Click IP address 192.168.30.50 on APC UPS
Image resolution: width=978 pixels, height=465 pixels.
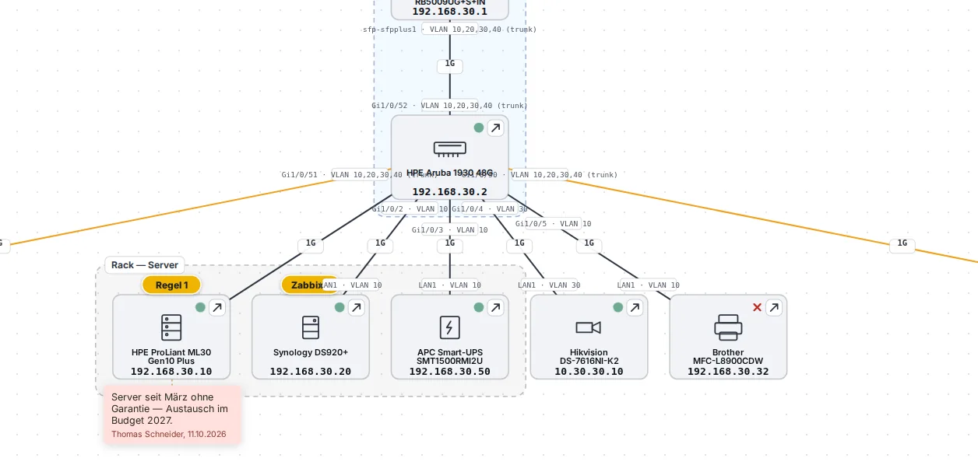pos(450,372)
